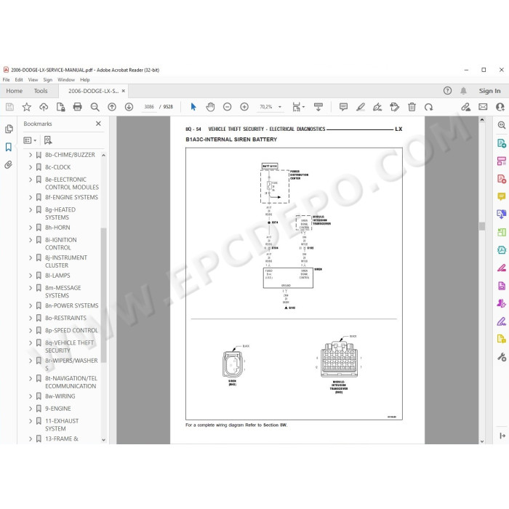Click the find bookmark icon
This screenshot has width=509, height=509.
pyautogui.click(x=48, y=140)
